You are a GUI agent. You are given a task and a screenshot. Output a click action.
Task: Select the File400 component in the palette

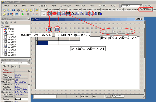click(x=59, y=13)
